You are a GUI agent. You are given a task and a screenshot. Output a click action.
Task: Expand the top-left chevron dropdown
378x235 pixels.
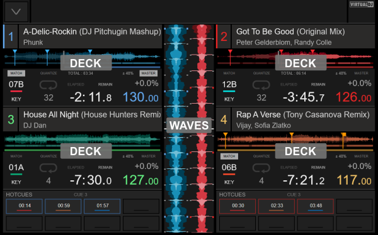(16, 11)
